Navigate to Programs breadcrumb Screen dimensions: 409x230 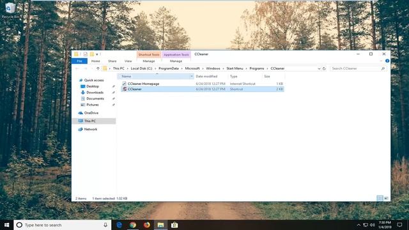coord(257,68)
